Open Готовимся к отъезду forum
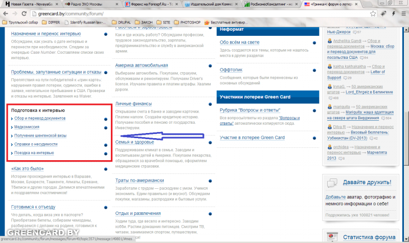The image size is (409, 243). 33,207
